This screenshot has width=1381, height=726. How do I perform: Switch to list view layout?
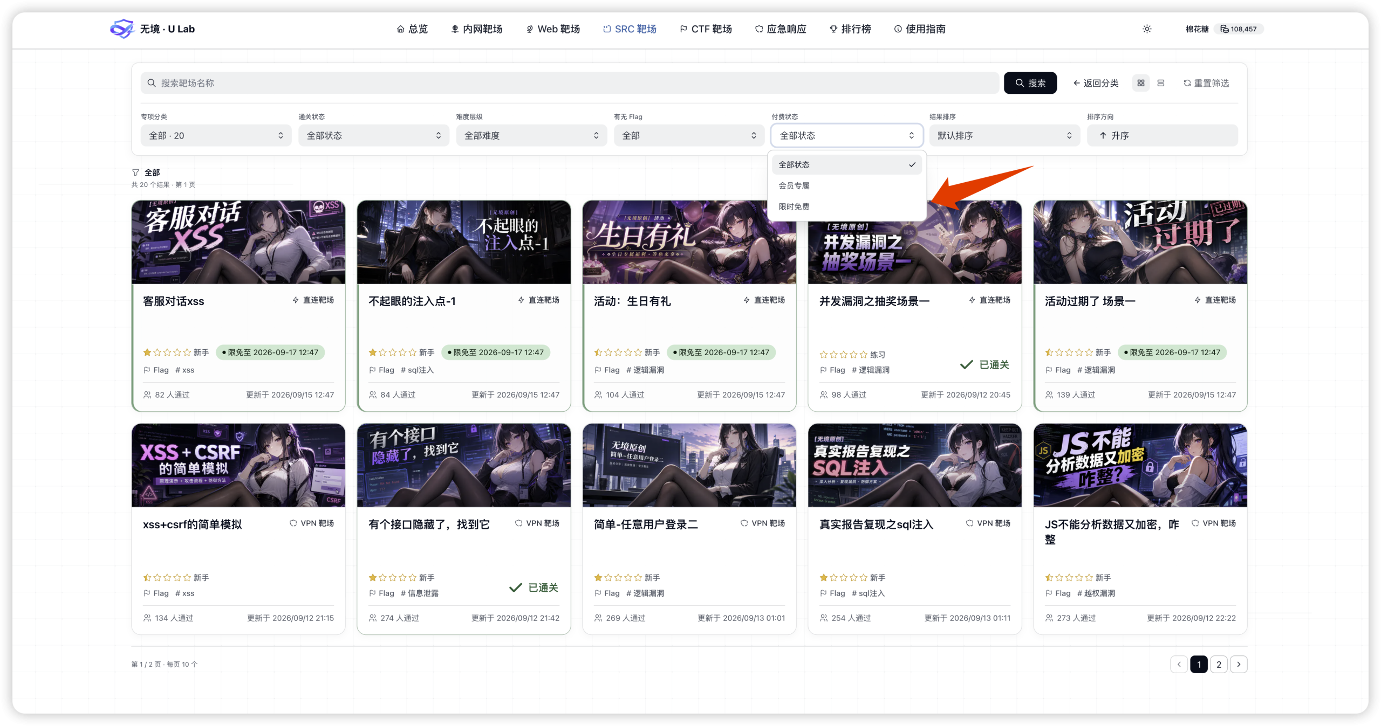click(x=1161, y=83)
